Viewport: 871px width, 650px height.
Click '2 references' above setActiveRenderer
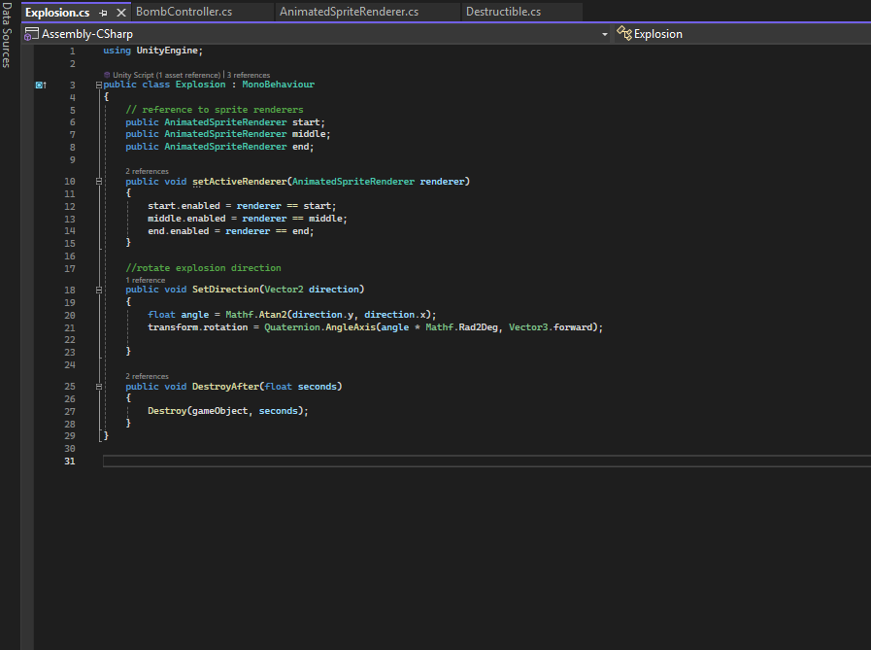(x=147, y=171)
